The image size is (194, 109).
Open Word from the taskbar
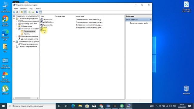click(x=108, y=106)
